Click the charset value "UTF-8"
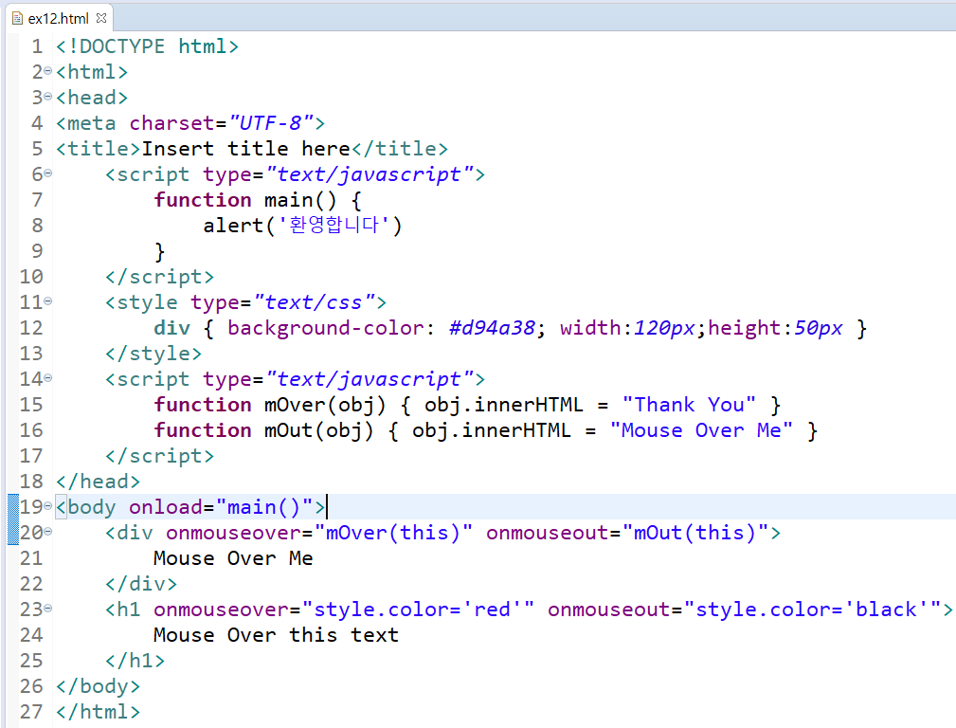 271,123
